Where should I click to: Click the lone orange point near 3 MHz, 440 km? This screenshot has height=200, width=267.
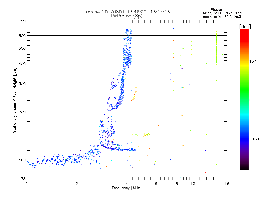(104, 57)
